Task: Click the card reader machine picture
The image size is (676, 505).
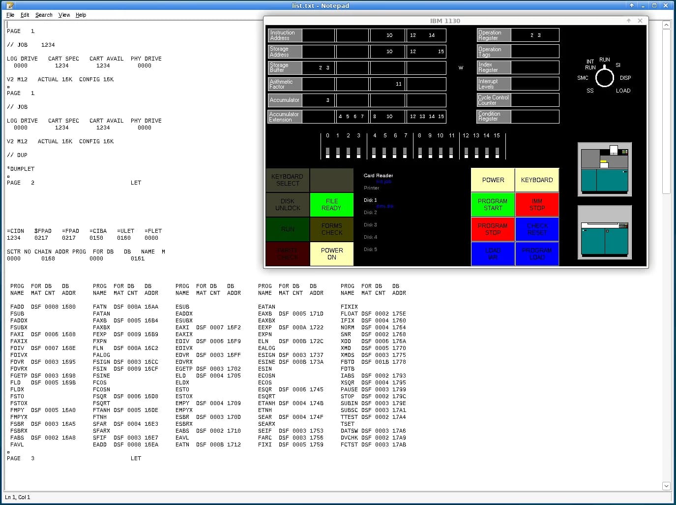Action: [x=604, y=169]
